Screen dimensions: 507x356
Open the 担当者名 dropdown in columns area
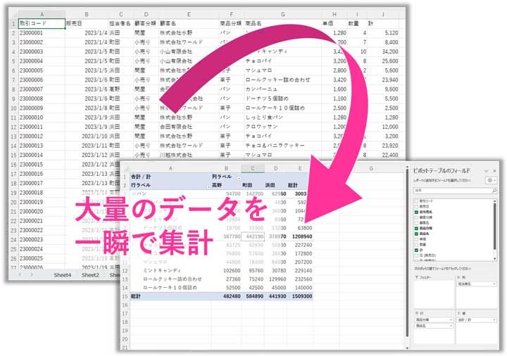[x=494, y=284]
